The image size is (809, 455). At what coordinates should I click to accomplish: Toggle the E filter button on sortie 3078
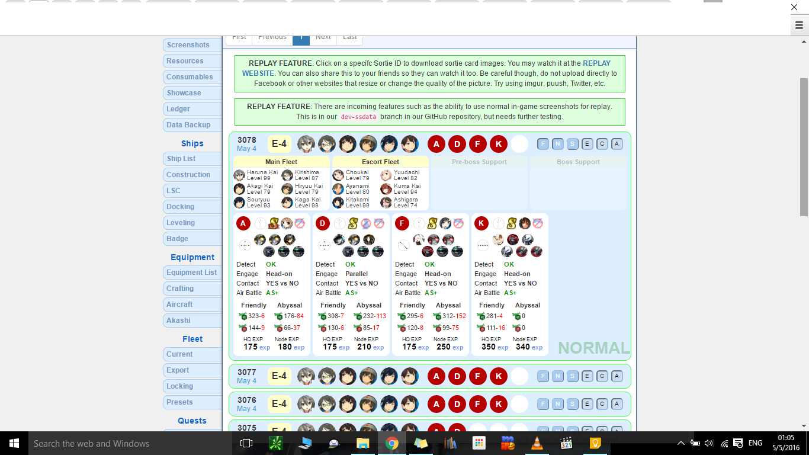(588, 144)
